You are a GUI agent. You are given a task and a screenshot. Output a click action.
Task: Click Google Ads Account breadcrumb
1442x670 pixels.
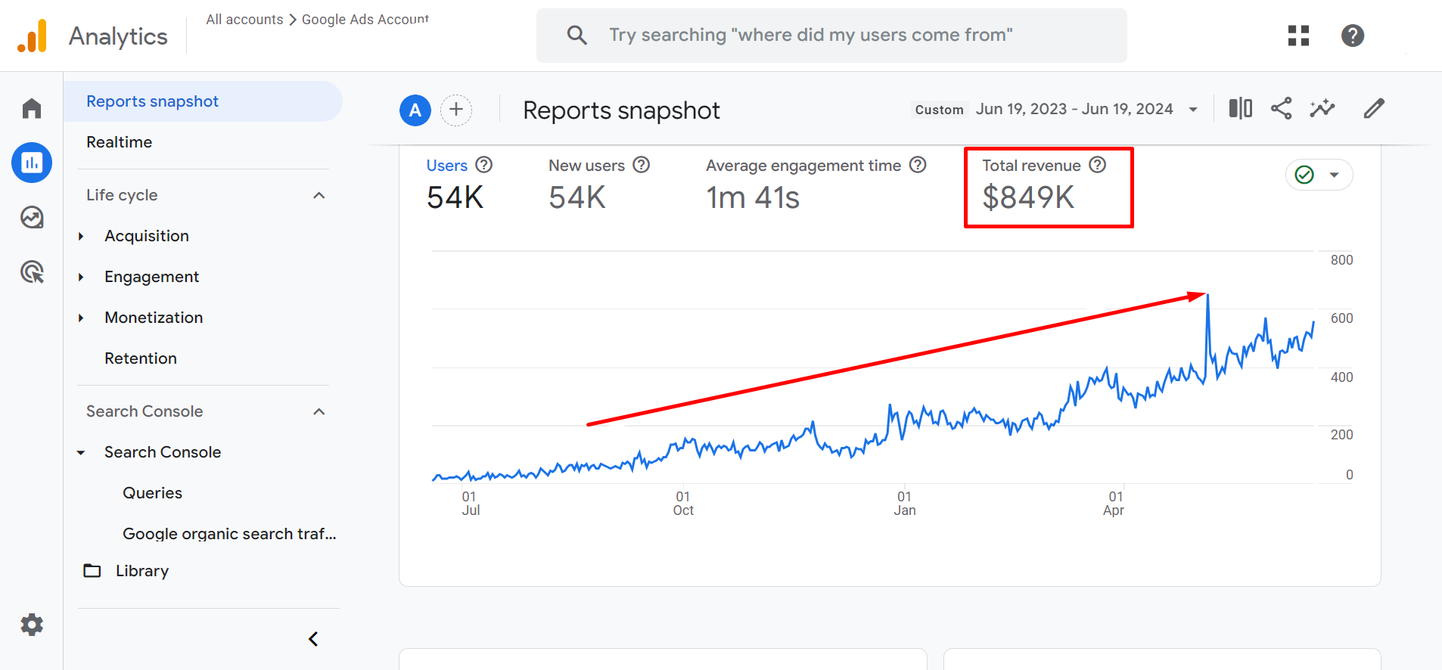tap(365, 19)
